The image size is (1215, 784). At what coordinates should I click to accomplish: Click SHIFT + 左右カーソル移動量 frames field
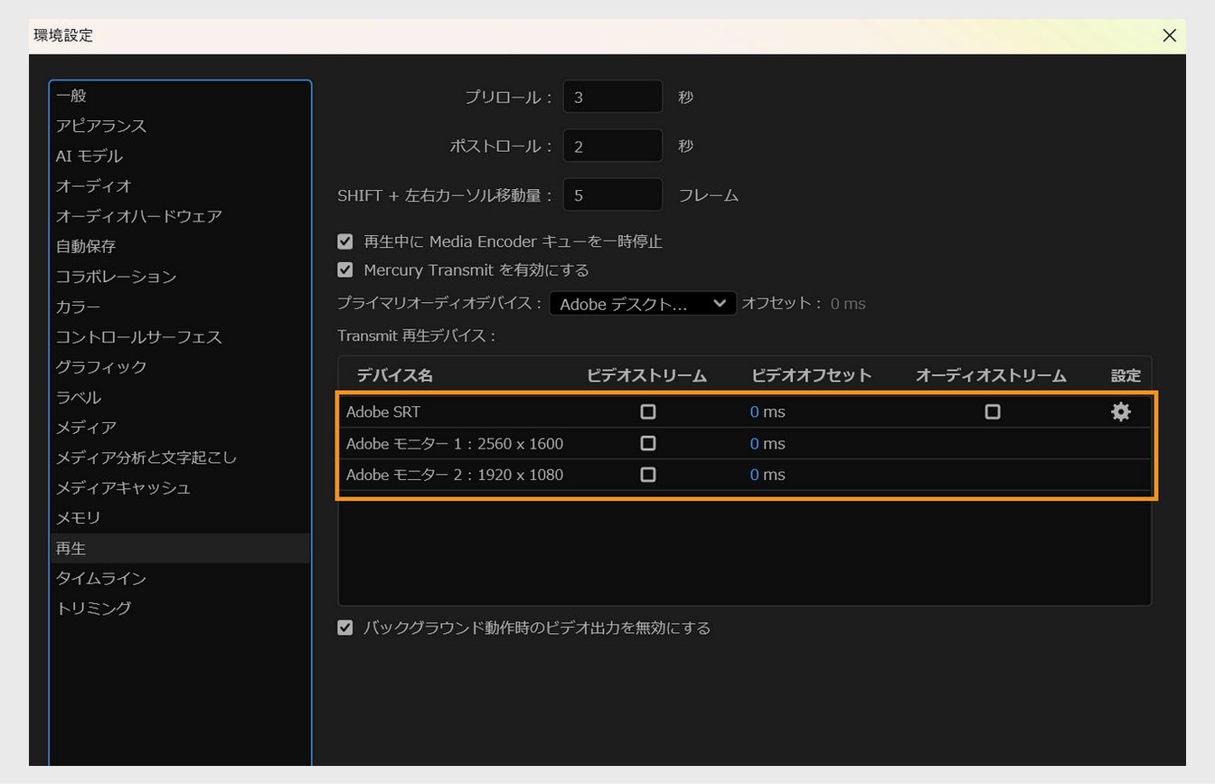(613, 194)
